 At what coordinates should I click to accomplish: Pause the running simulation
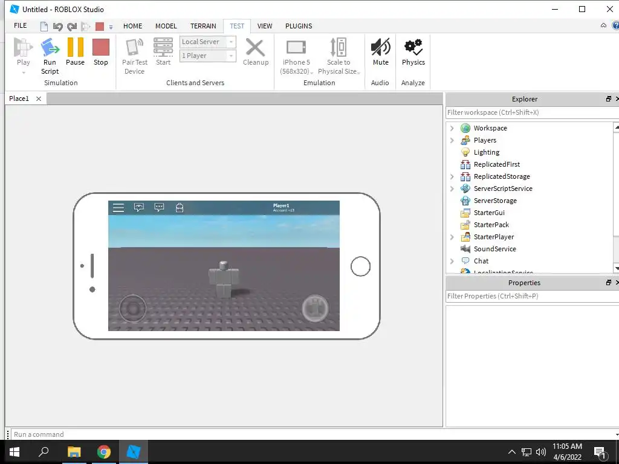(76, 47)
